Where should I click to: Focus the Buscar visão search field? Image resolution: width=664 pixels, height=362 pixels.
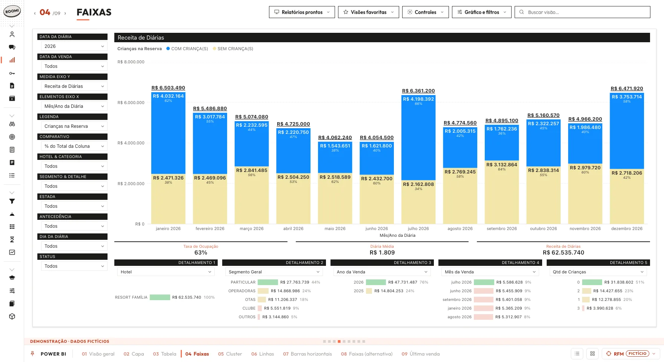[x=582, y=12]
